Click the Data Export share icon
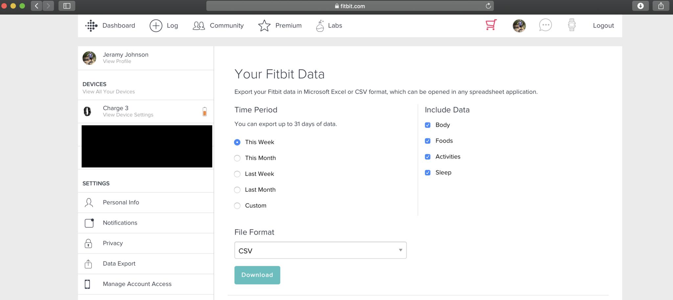This screenshot has height=300, width=673. pyautogui.click(x=88, y=264)
